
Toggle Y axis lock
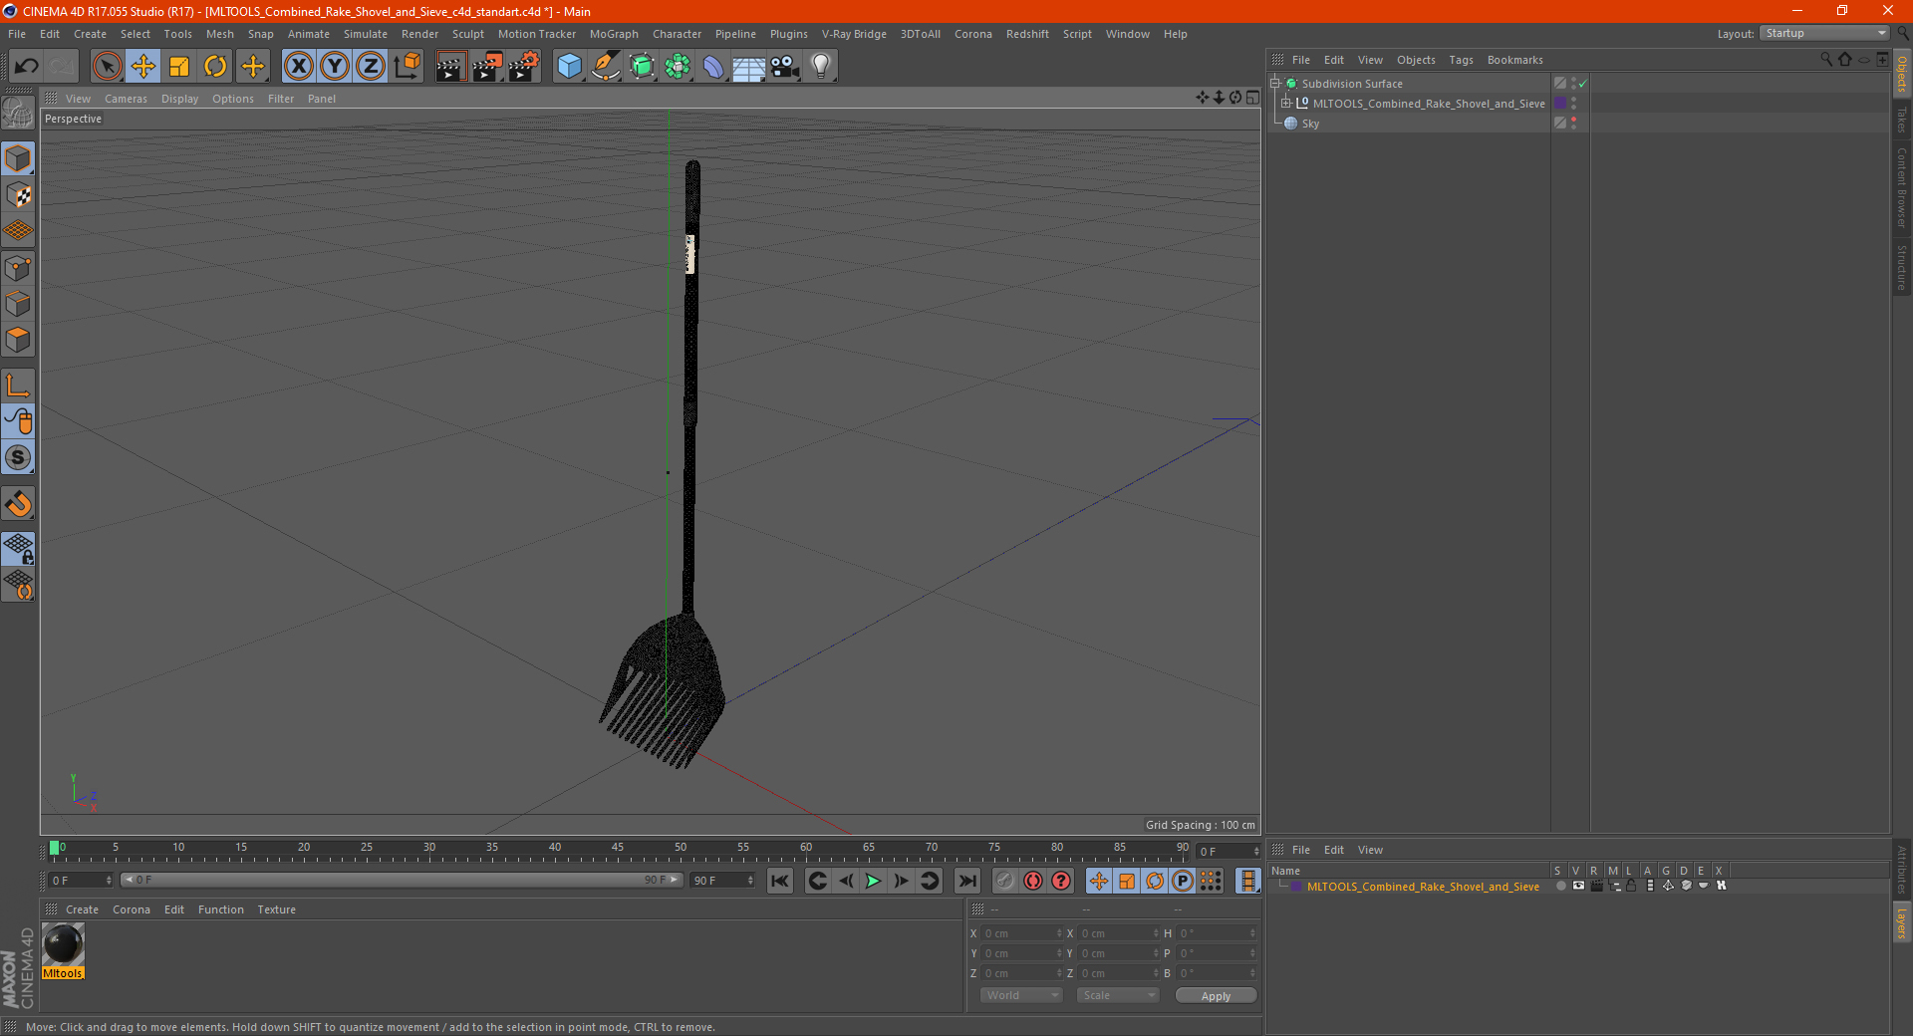pos(335,67)
